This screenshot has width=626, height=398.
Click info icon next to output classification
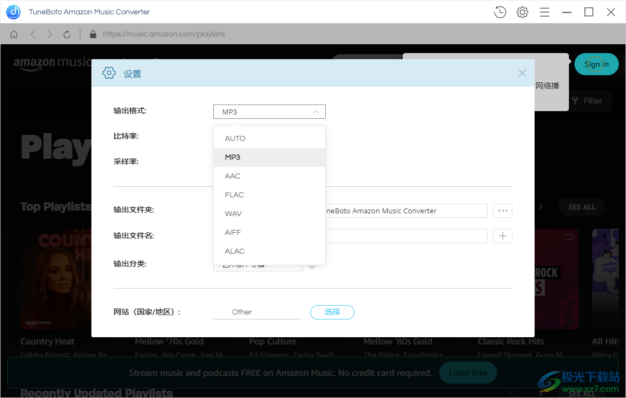point(312,265)
